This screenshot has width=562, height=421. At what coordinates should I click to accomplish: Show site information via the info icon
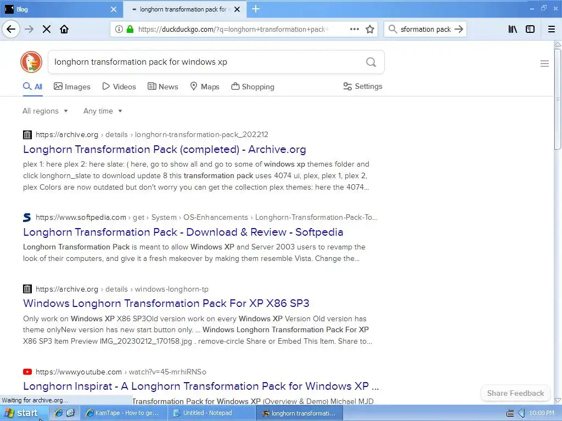[119, 29]
